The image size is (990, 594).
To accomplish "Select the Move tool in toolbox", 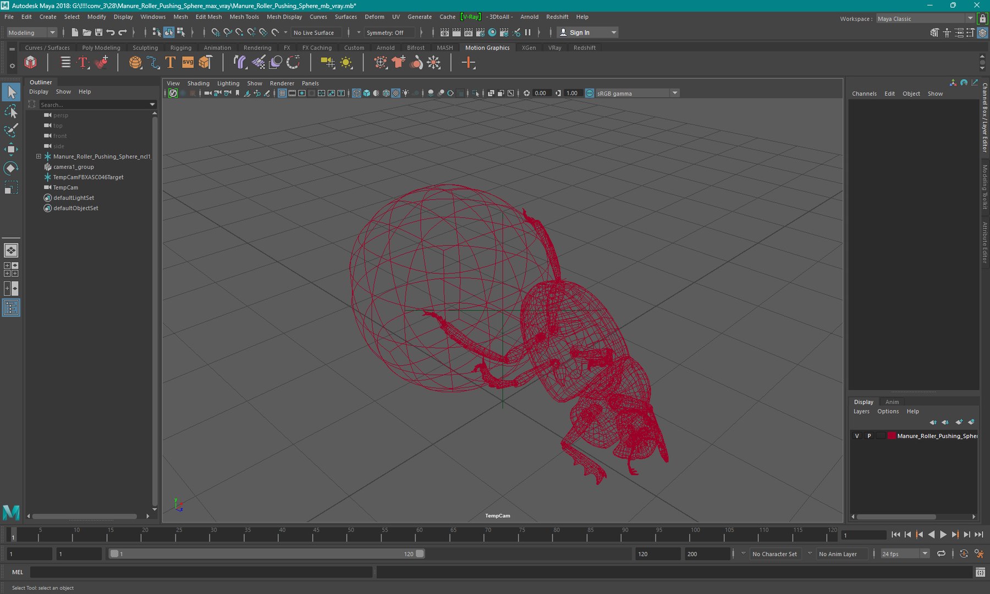I will [x=10, y=149].
